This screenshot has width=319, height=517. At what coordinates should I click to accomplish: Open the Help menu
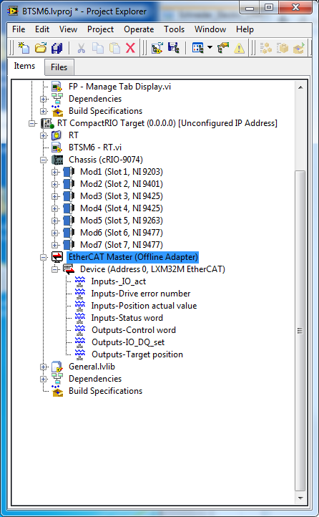(x=245, y=29)
